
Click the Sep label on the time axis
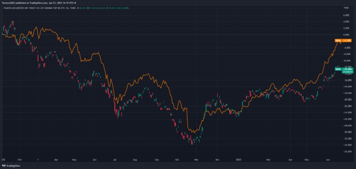[157, 159]
